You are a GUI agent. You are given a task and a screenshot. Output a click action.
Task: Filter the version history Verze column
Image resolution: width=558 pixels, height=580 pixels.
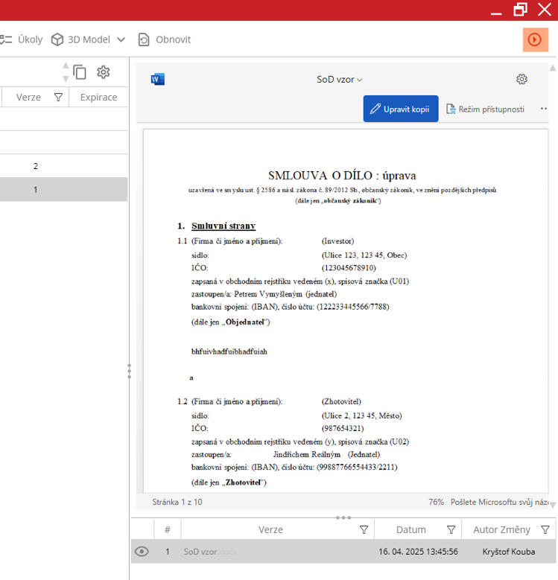(x=364, y=529)
